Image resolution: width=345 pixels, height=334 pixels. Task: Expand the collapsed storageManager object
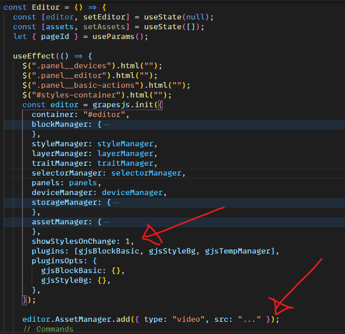[x=116, y=202]
